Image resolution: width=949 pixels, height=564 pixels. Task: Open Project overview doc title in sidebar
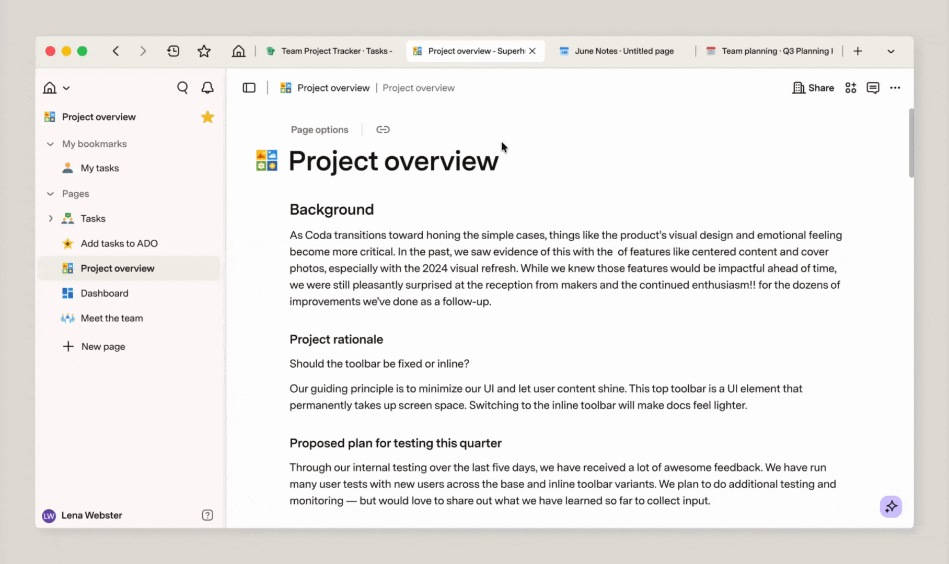99,117
